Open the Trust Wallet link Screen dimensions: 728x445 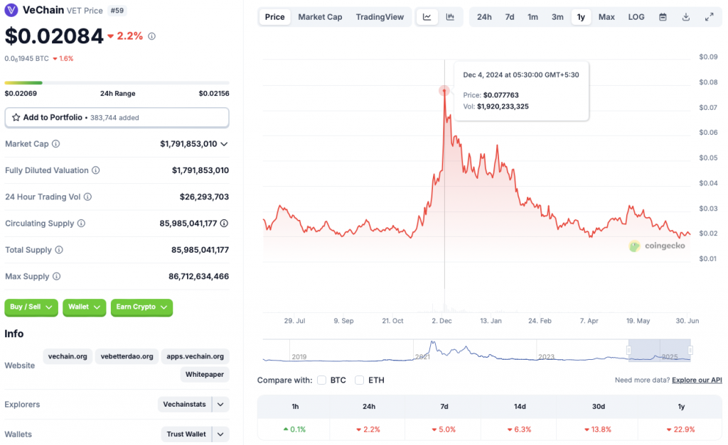[x=186, y=434]
